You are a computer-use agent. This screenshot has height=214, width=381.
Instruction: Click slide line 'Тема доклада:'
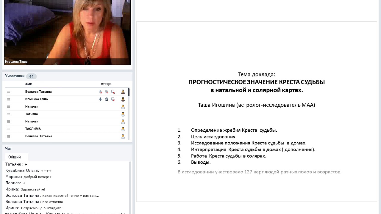[257, 74]
